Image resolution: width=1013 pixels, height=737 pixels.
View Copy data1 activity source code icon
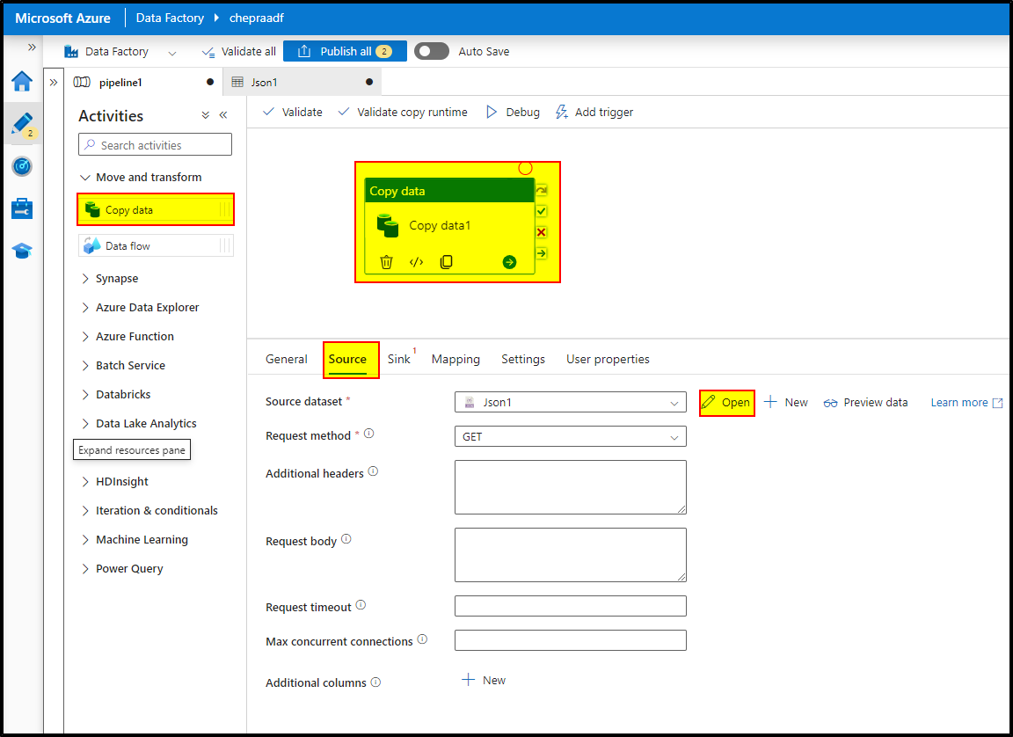(x=416, y=261)
